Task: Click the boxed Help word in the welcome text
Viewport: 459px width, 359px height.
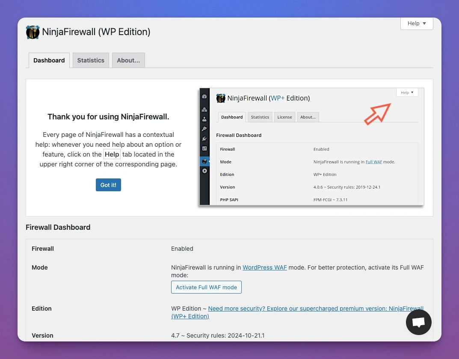Action: 112,154
